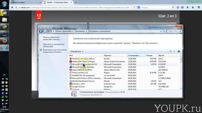Open recent pages arrow beside nav buttons
Image resolution: width=202 pixels, height=113 pixels.
tap(48, 31)
